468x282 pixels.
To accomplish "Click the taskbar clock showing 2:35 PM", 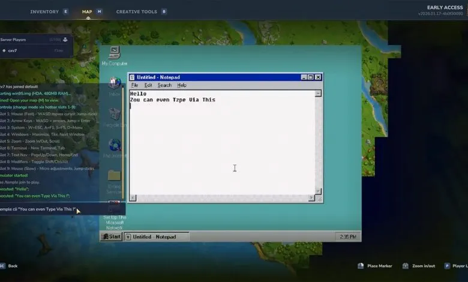I will tap(348, 236).
